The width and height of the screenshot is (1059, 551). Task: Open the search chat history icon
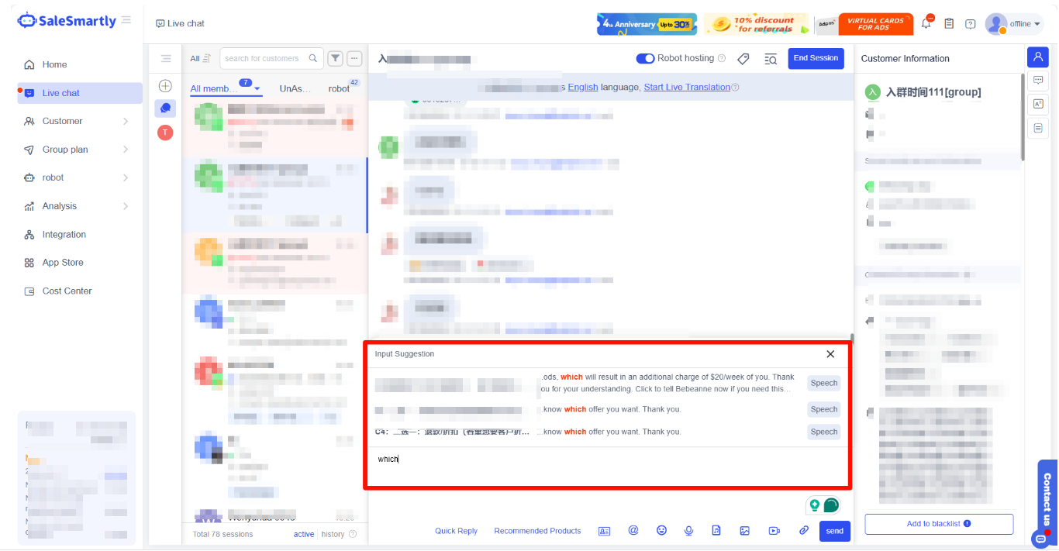point(771,59)
